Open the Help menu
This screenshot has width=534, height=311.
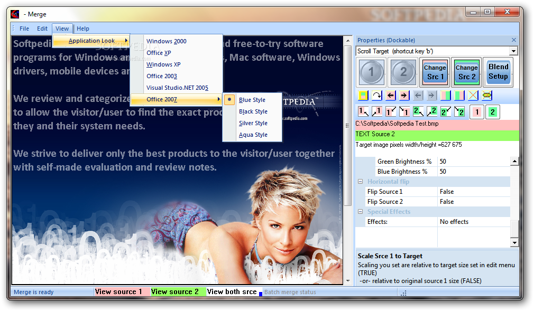[83, 29]
